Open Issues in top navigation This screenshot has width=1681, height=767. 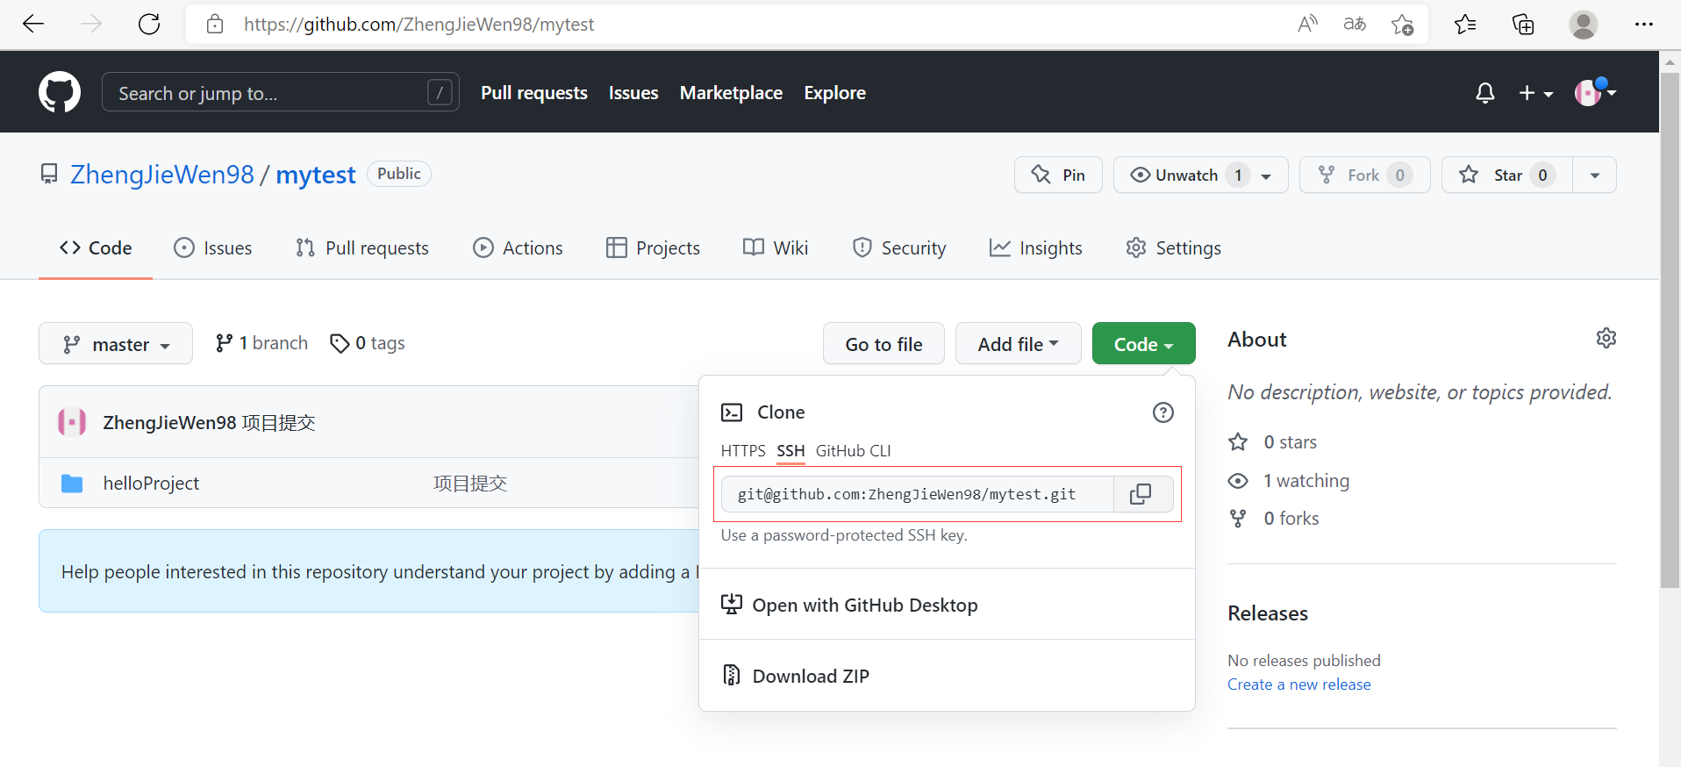pos(633,92)
